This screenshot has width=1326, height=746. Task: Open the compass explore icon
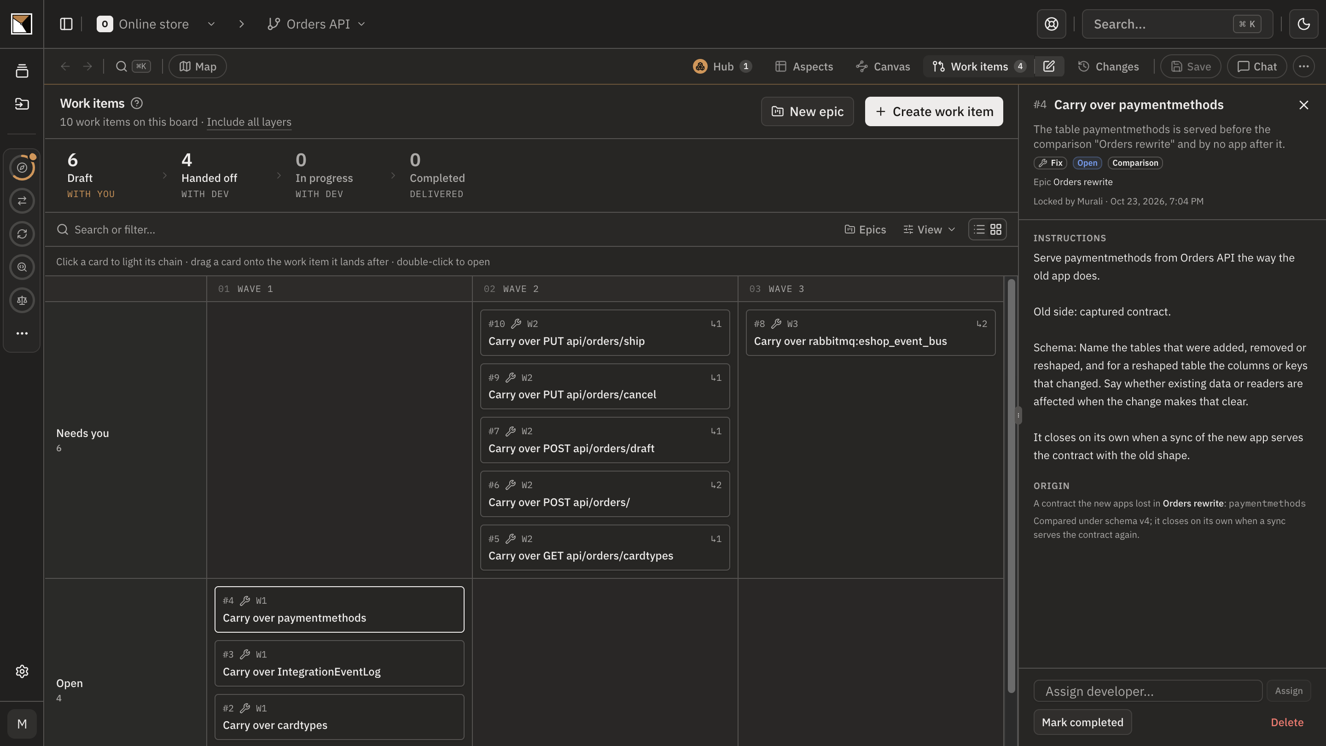22,167
